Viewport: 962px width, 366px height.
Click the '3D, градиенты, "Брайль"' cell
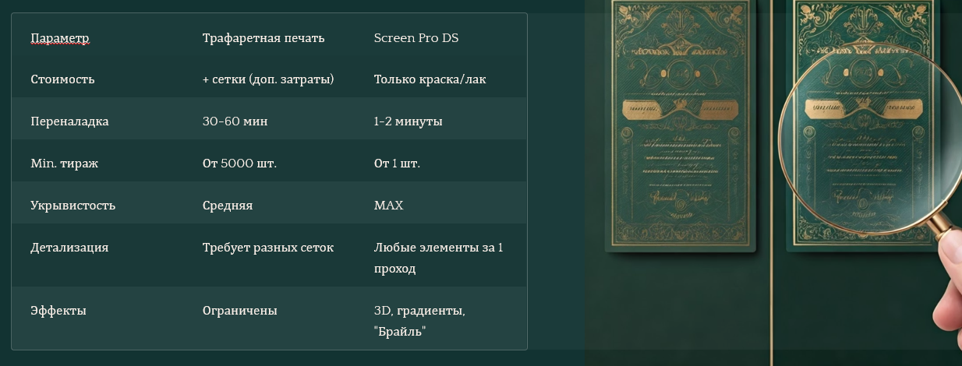pyautogui.click(x=419, y=321)
